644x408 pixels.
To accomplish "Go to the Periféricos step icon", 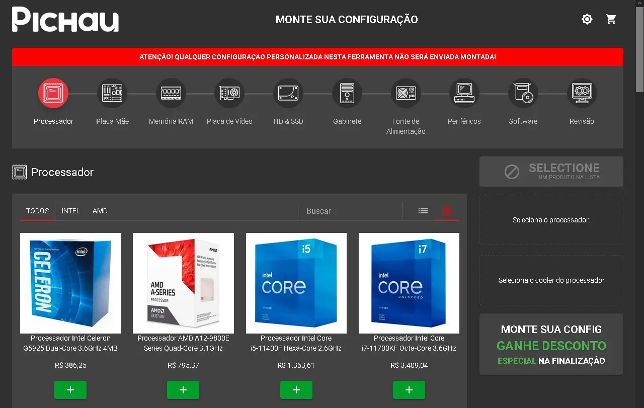I will click(464, 93).
